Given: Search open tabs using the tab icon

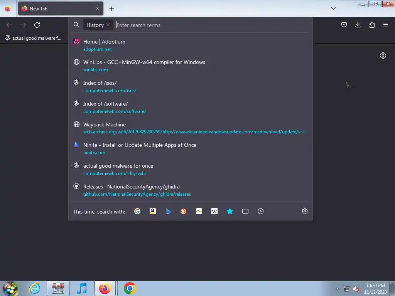Looking at the screenshot, I should [x=245, y=211].
